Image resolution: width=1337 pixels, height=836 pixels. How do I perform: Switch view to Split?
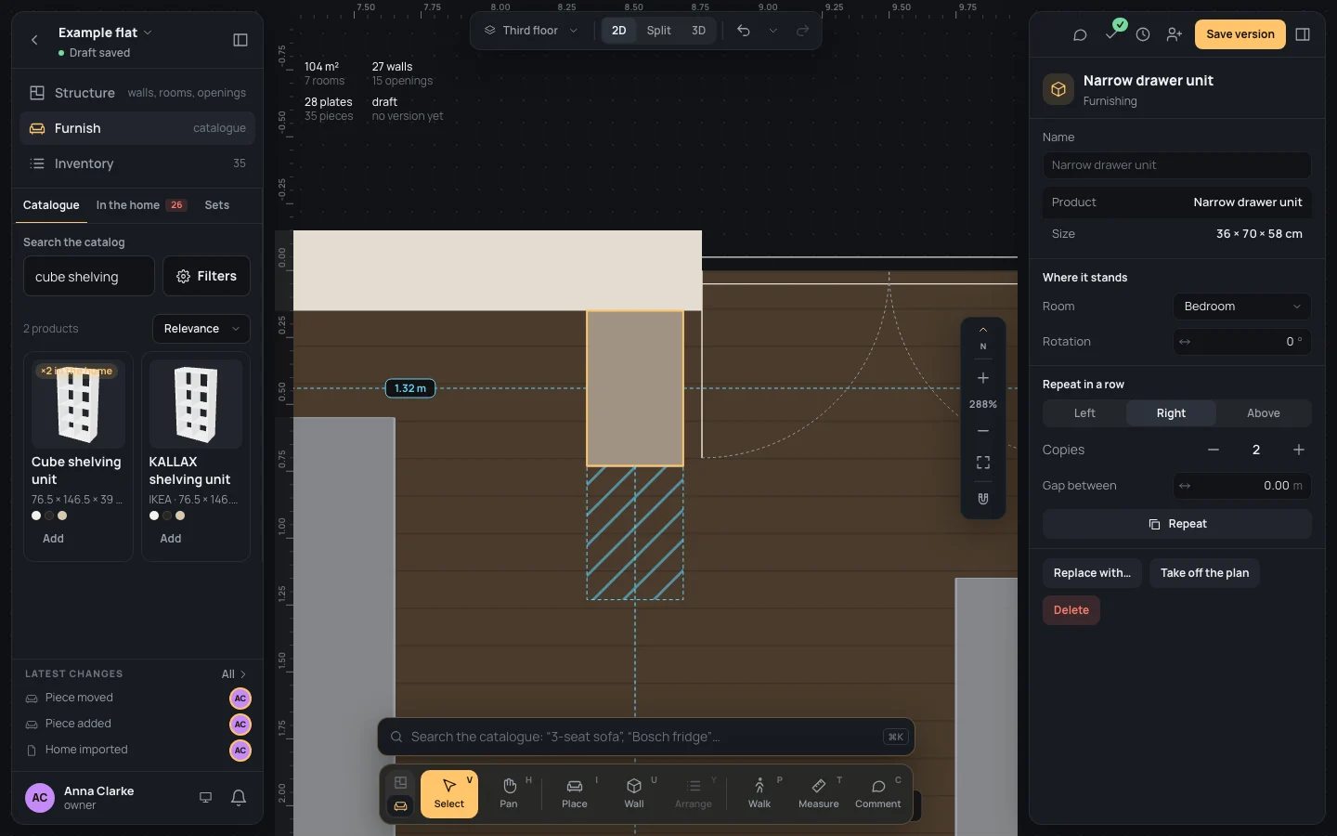tap(659, 31)
